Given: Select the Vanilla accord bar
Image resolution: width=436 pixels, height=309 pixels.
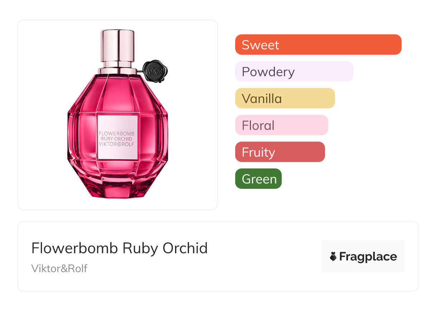Looking at the screenshot, I should coord(285,98).
